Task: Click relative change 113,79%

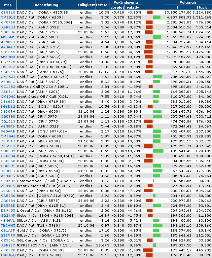Action: click(x=133, y=151)
